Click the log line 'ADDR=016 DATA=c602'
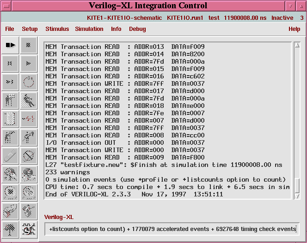Screen dimensions: 307x243 tap(125, 76)
